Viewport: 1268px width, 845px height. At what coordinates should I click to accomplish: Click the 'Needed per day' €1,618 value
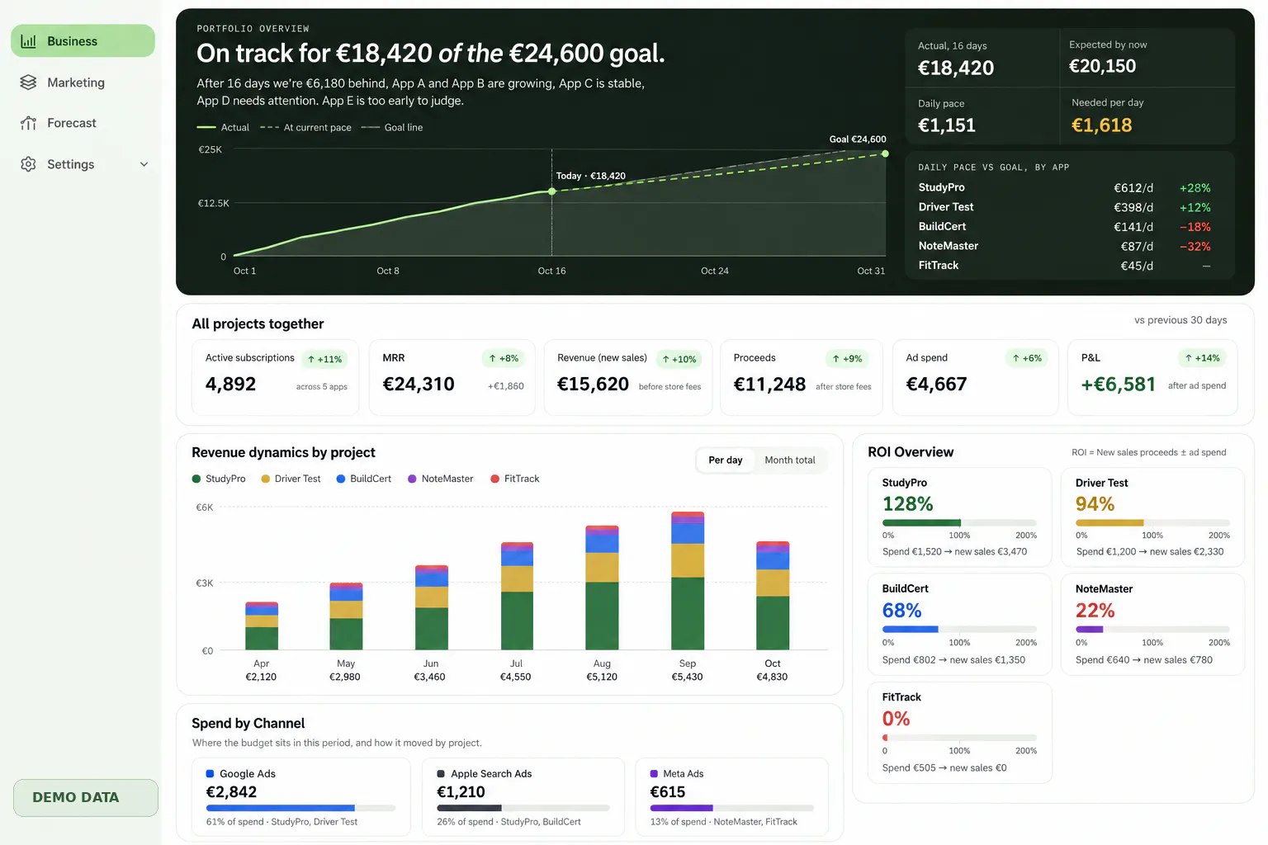(1101, 125)
